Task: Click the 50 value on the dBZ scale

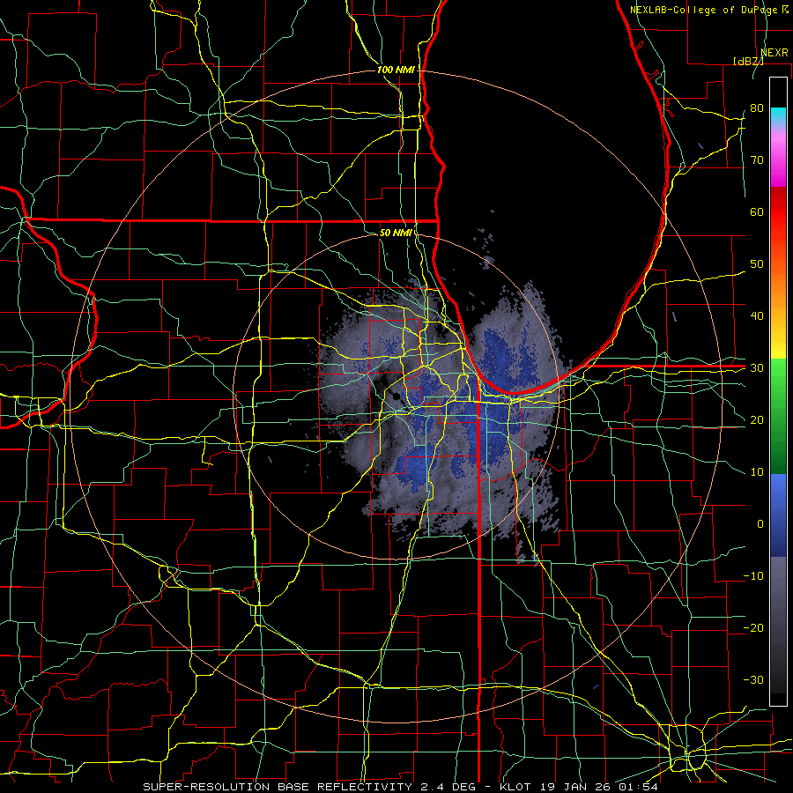Action: [757, 264]
